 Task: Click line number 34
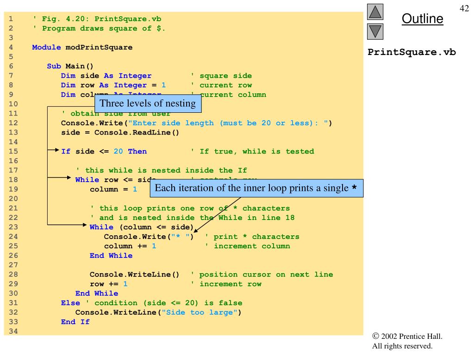pos(13,331)
